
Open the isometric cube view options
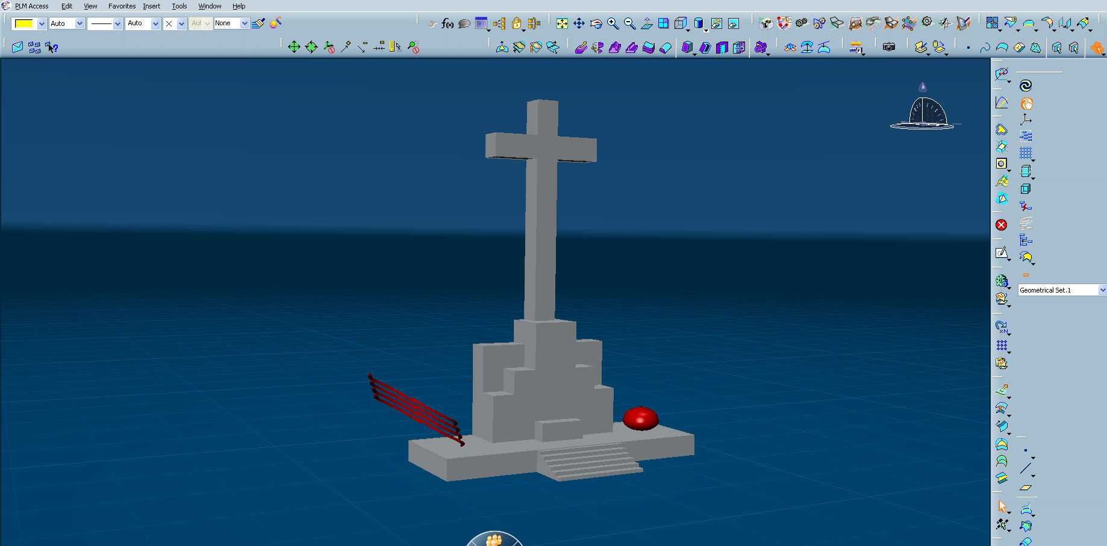pos(681,23)
